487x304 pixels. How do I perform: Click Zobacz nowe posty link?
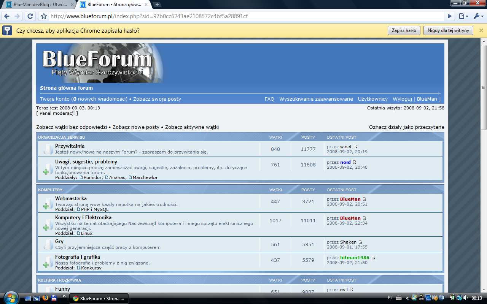click(136, 127)
